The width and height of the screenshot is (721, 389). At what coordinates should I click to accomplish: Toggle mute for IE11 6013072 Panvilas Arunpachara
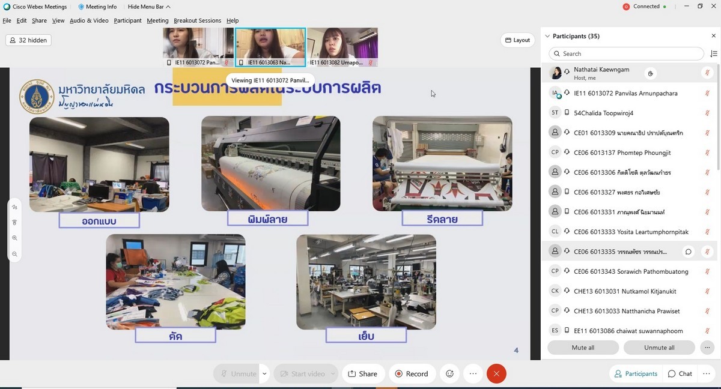pos(707,93)
